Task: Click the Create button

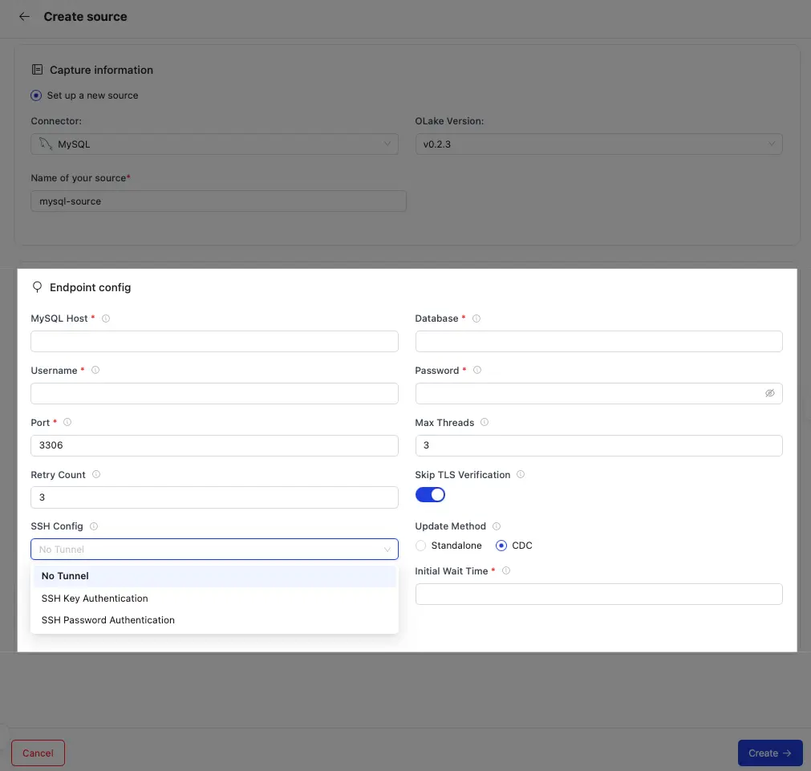Action: point(769,753)
